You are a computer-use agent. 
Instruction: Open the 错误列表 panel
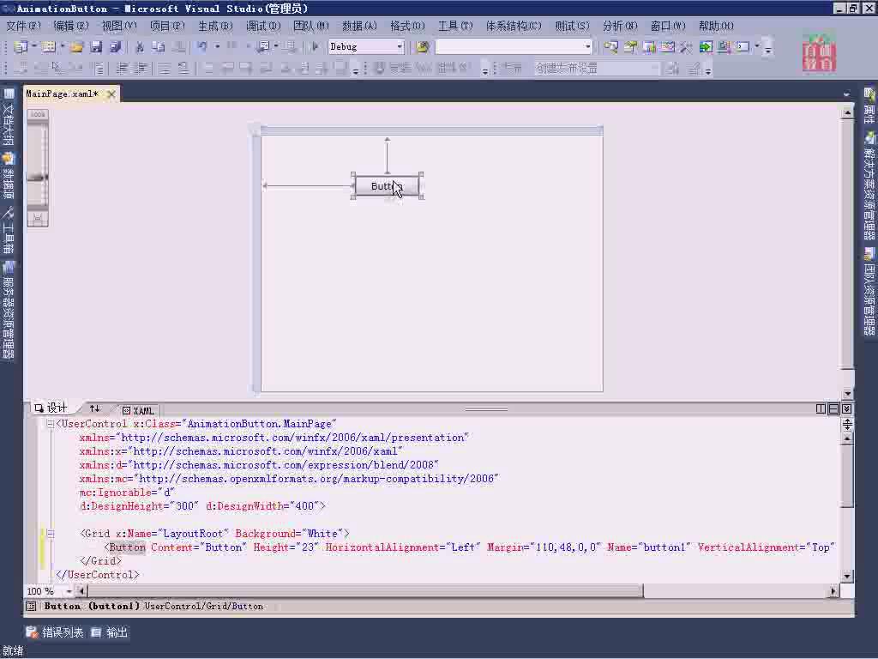55,632
